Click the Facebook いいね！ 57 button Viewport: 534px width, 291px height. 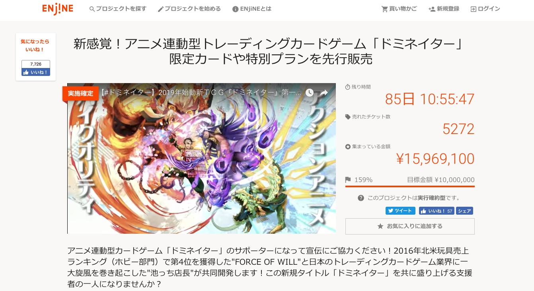coord(436,211)
